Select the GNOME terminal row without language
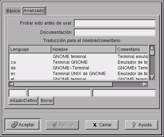This screenshot has width=164, height=137. click(78, 57)
